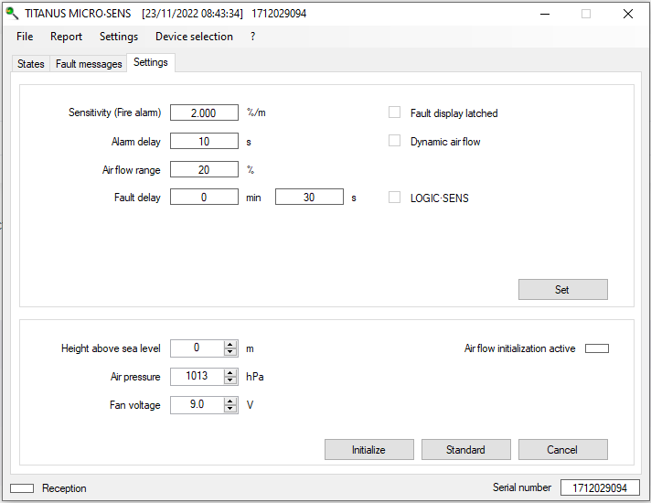
Task: Click the Set button
Action: 563,290
